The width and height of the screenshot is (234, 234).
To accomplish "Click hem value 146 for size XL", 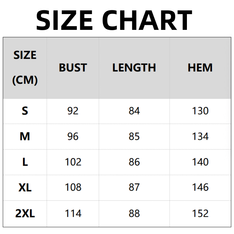I will (x=200, y=187).
